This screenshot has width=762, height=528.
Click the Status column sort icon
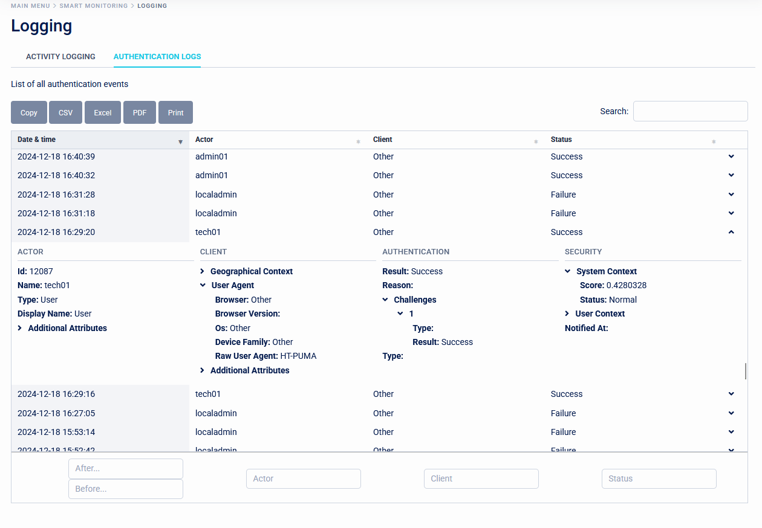(x=714, y=142)
